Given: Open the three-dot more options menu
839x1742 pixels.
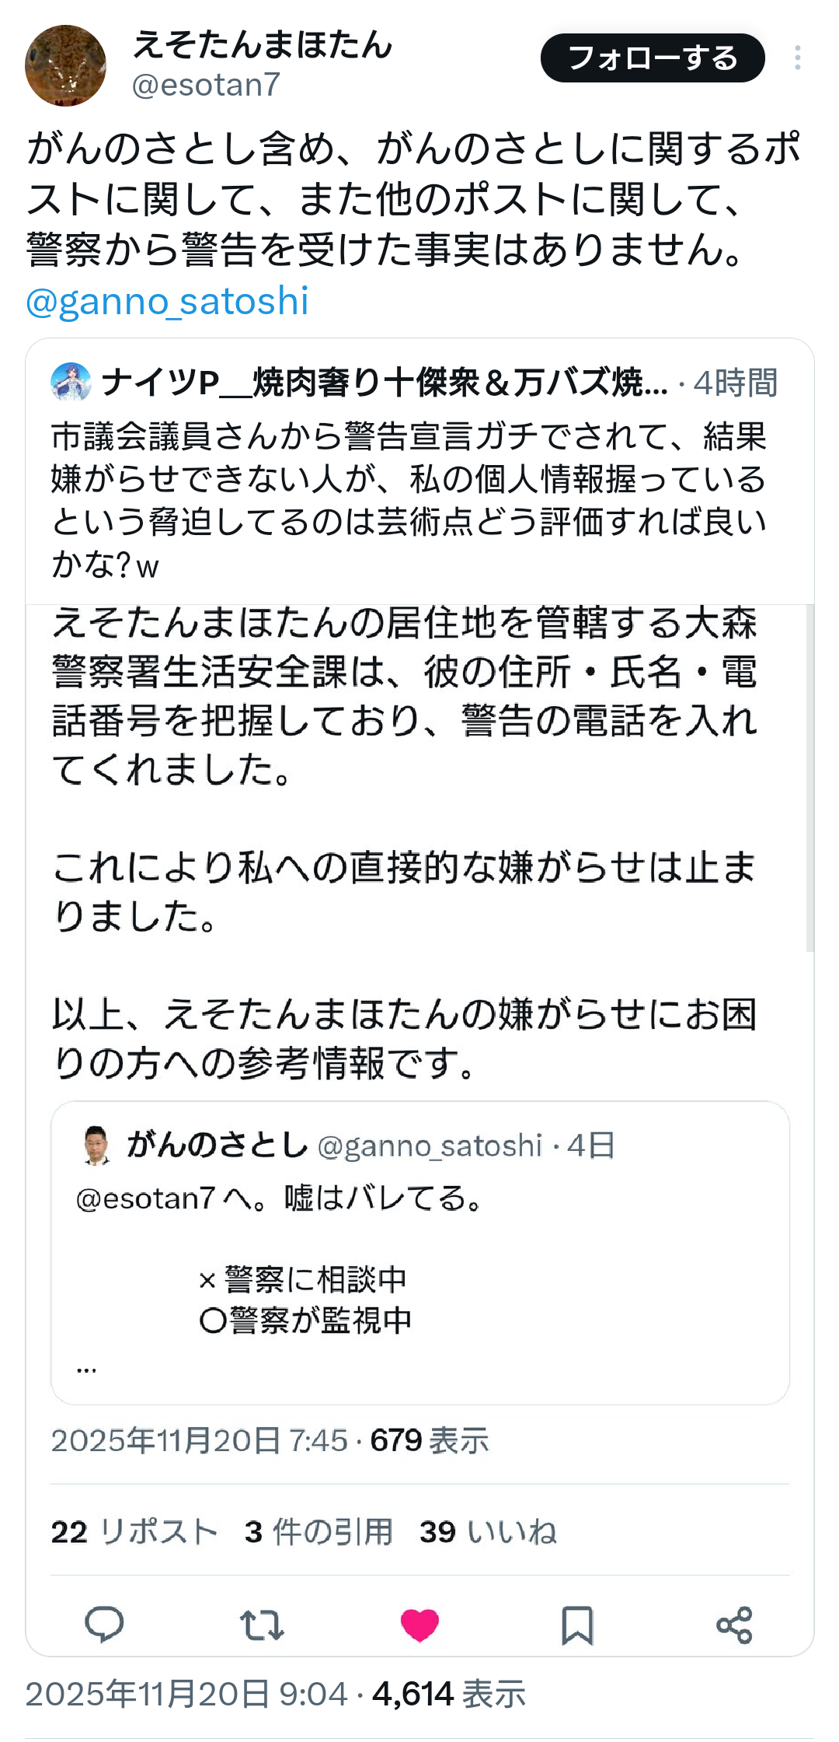Looking at the screenshot, I should (798, 58).
